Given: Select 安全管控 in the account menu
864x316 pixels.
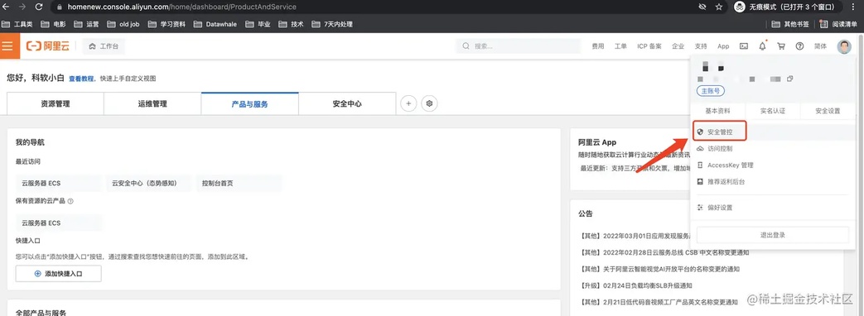Looking at the screenshot, I should [x=719, y=132].
